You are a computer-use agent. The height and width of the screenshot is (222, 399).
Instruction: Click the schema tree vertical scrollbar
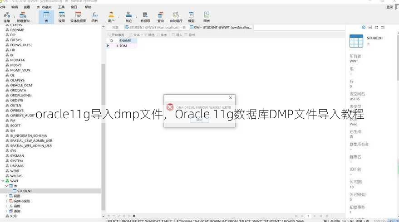pos(103,137)
